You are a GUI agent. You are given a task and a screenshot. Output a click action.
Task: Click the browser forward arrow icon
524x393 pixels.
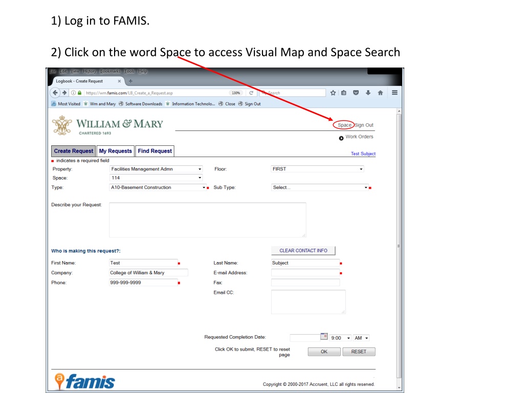pyautogui.click(x=64, y=93)
